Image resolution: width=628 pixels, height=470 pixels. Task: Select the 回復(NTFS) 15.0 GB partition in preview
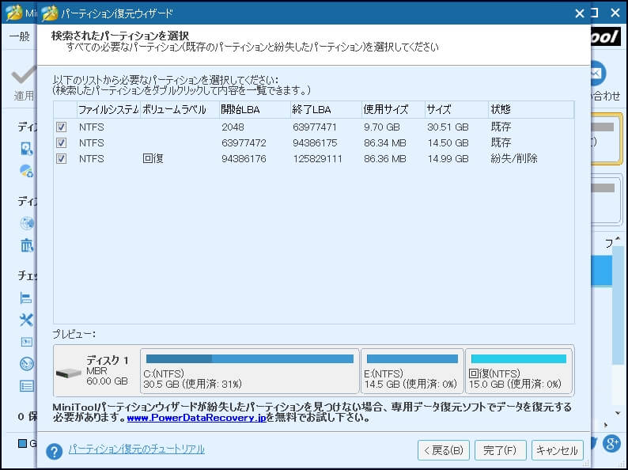tap(519, 371)
